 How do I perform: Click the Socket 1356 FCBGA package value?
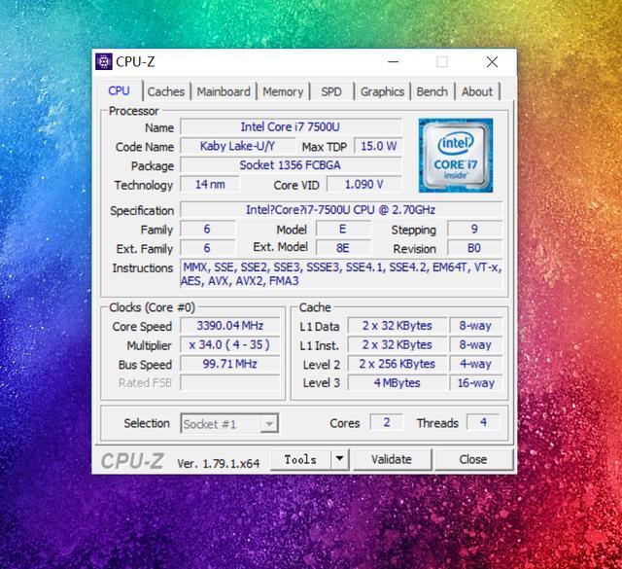[291, 165]
